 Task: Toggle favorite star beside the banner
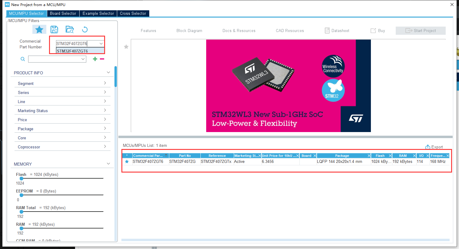(126, 47)
